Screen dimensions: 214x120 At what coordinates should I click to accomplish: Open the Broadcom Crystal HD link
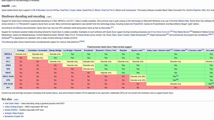pyautogui.click(x=14, y=116)
